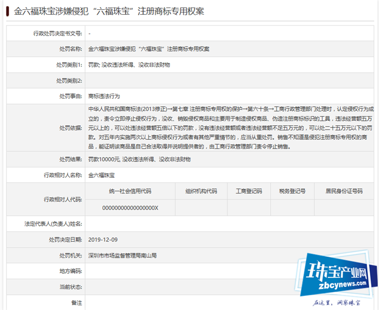
Task: Select the label 备注
Action: tap(77, 303)
